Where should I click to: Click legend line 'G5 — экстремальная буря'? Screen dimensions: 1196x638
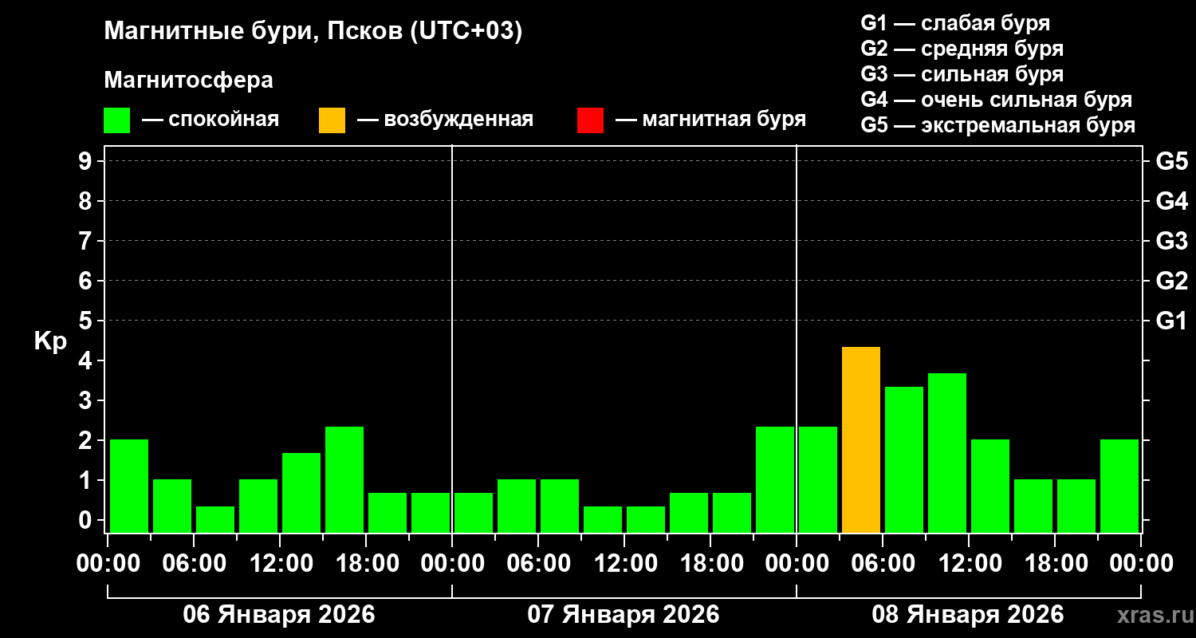click(998, 125)
